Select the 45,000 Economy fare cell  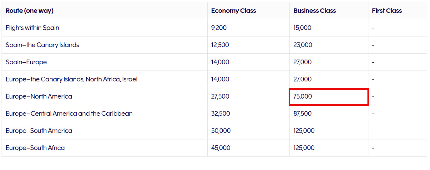[221, 148]
